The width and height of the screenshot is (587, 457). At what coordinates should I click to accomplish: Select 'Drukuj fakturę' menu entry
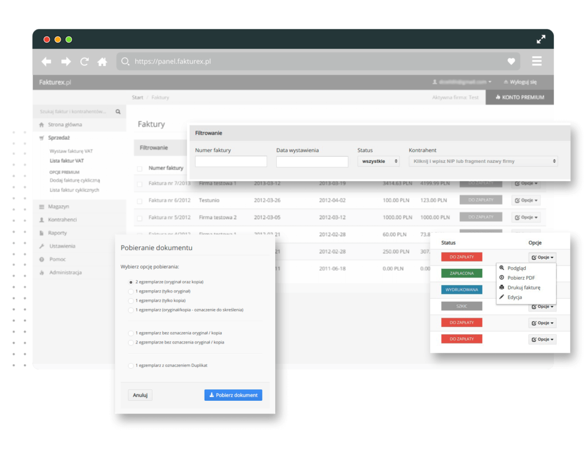[523, 287]
